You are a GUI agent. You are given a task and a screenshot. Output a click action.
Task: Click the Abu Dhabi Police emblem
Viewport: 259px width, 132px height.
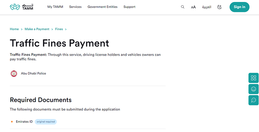click(14, 74)
